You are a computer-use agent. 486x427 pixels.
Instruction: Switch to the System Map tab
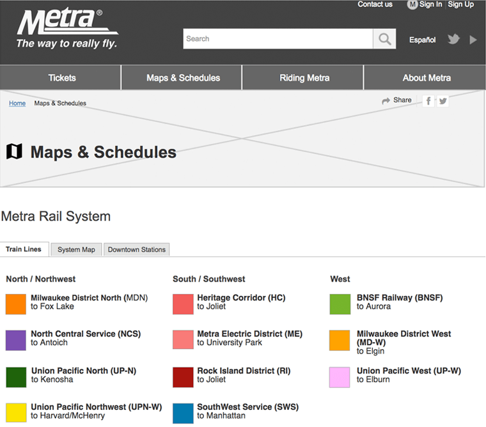[76, 250]
